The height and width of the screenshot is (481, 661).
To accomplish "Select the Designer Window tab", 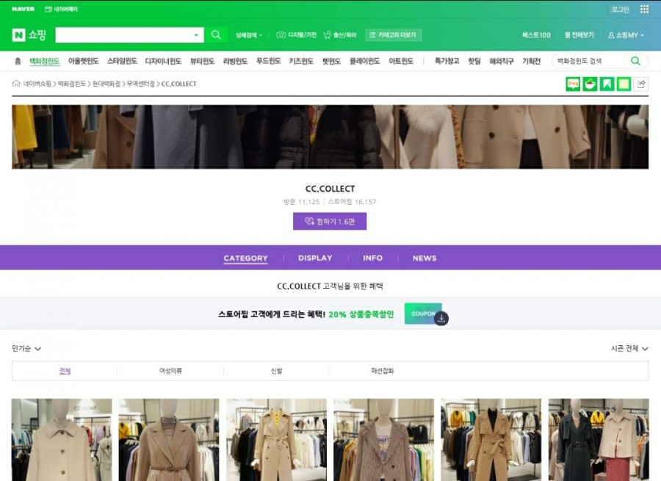I will tap(163, 61).
